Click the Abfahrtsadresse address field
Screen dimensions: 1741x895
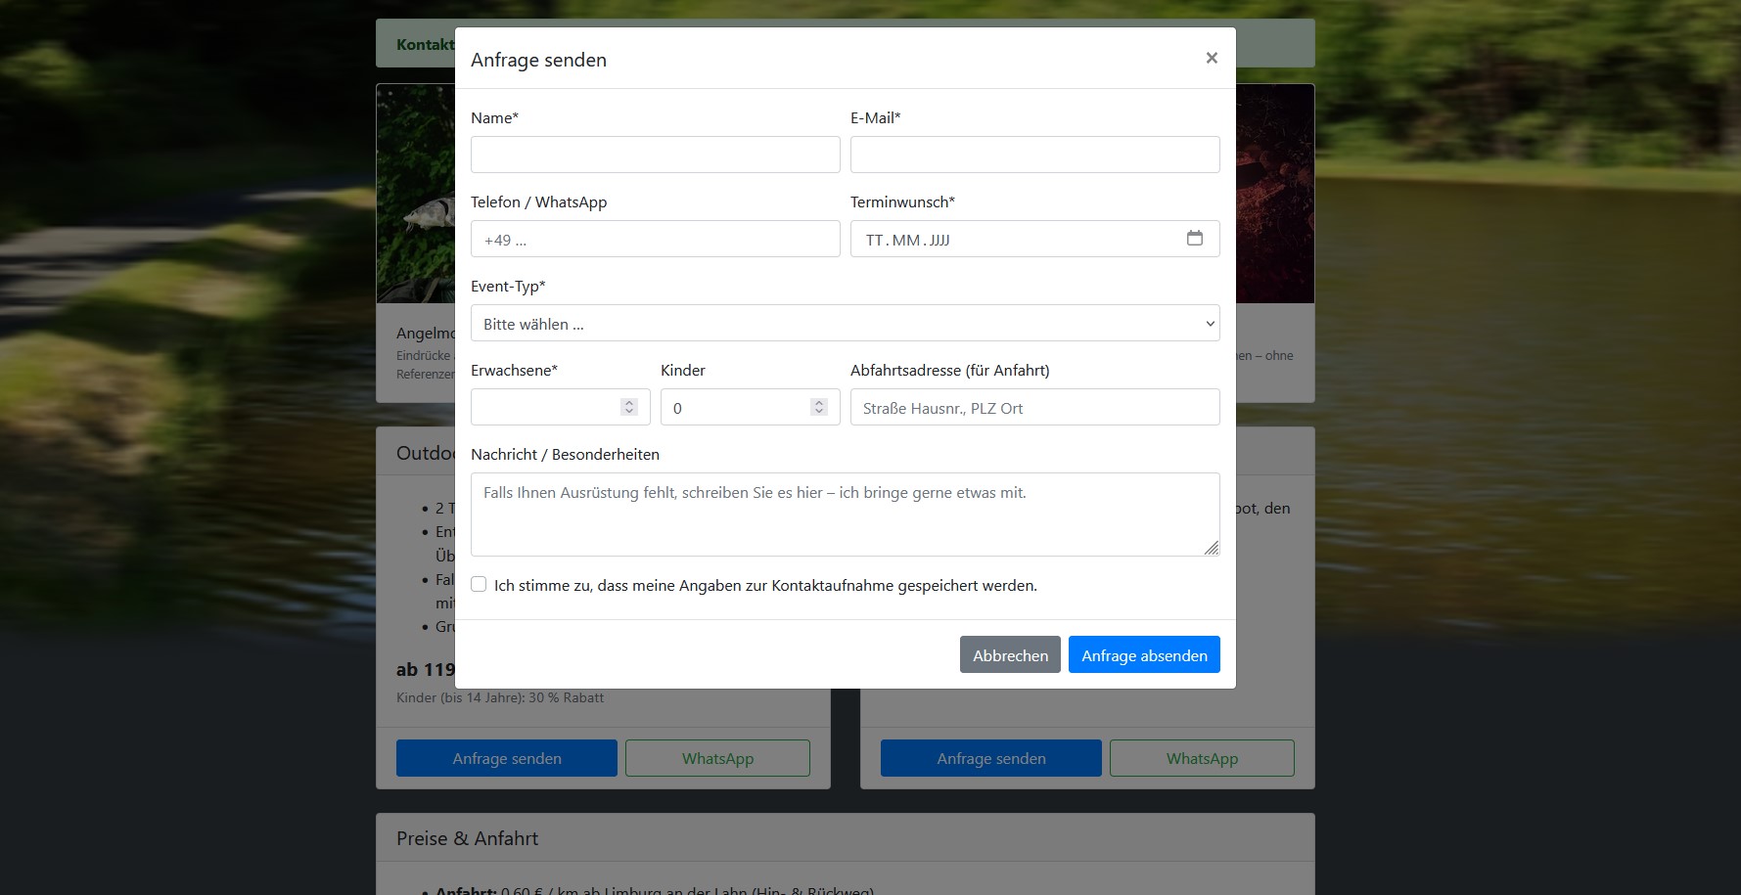1034,407
